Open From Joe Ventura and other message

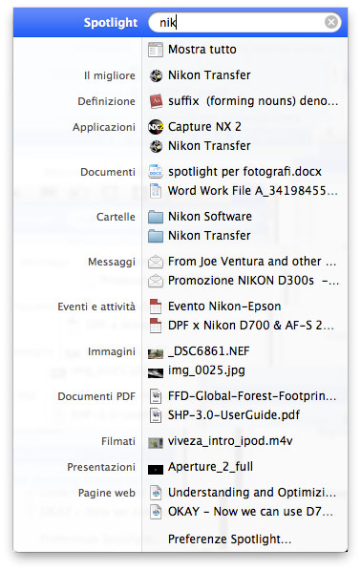[x=252, y=262]
